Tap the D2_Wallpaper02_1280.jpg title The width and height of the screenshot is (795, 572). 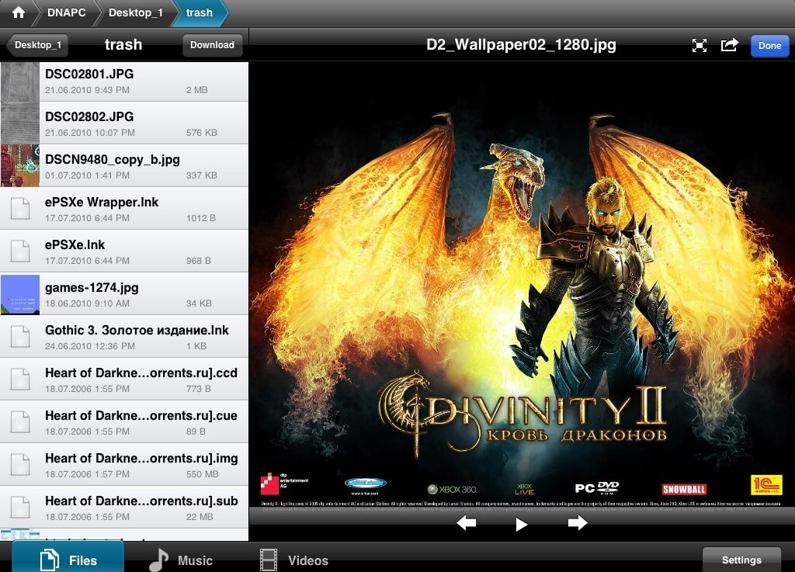(521, 44)
